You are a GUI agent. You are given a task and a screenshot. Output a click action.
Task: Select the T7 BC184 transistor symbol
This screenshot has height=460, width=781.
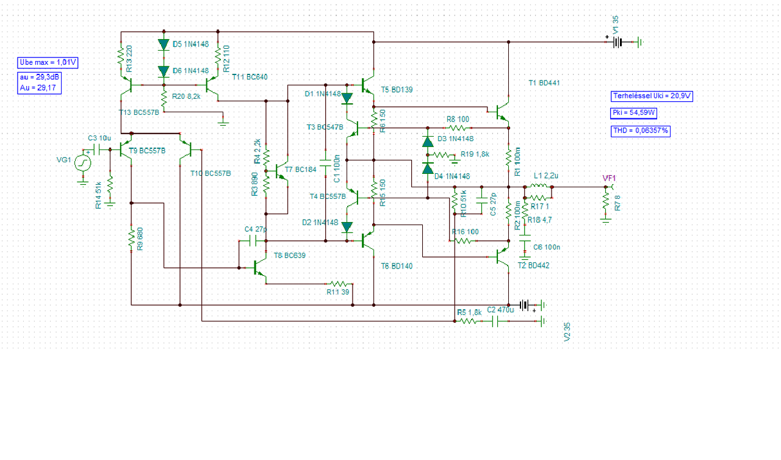(279, 171)
